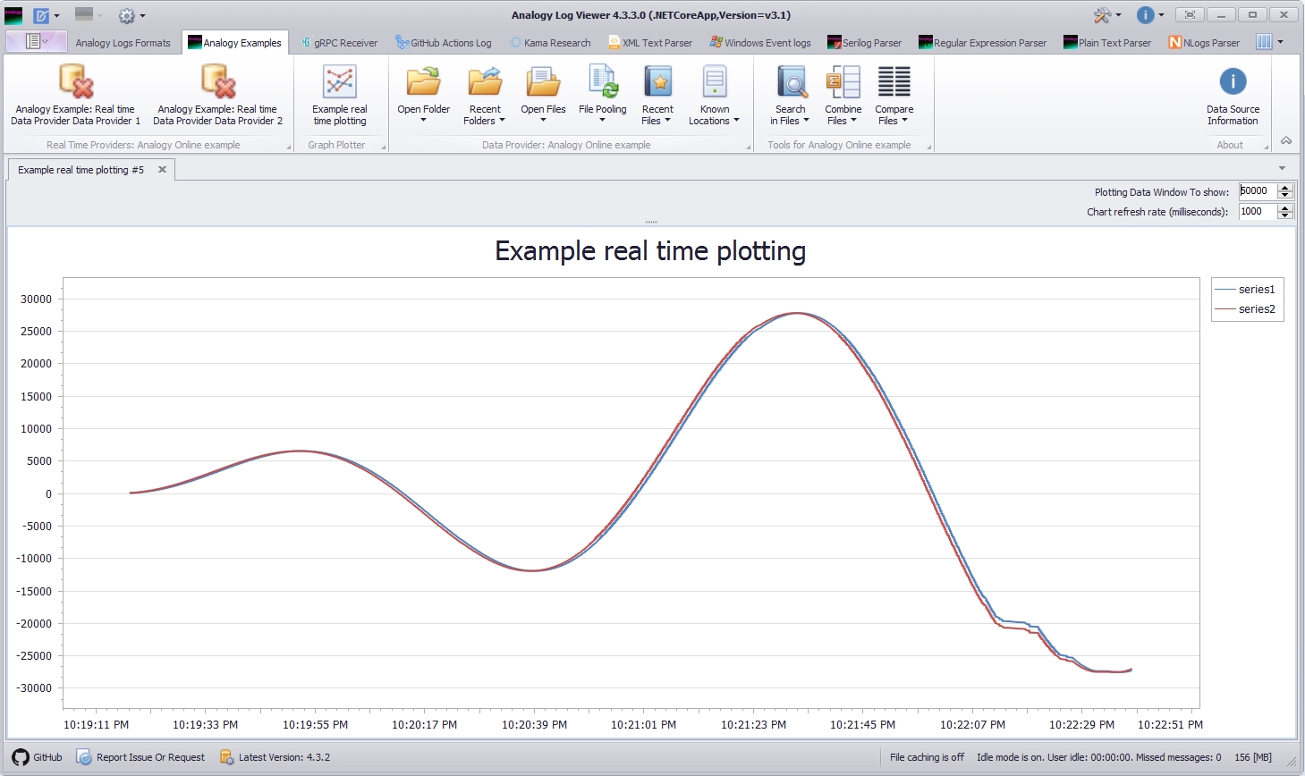Select the Example real time plotting tool
The image size is (1305, 776).
340,94
